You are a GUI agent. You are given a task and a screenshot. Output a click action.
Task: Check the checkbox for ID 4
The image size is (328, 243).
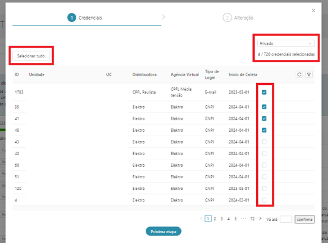click(x=264, y=200)
